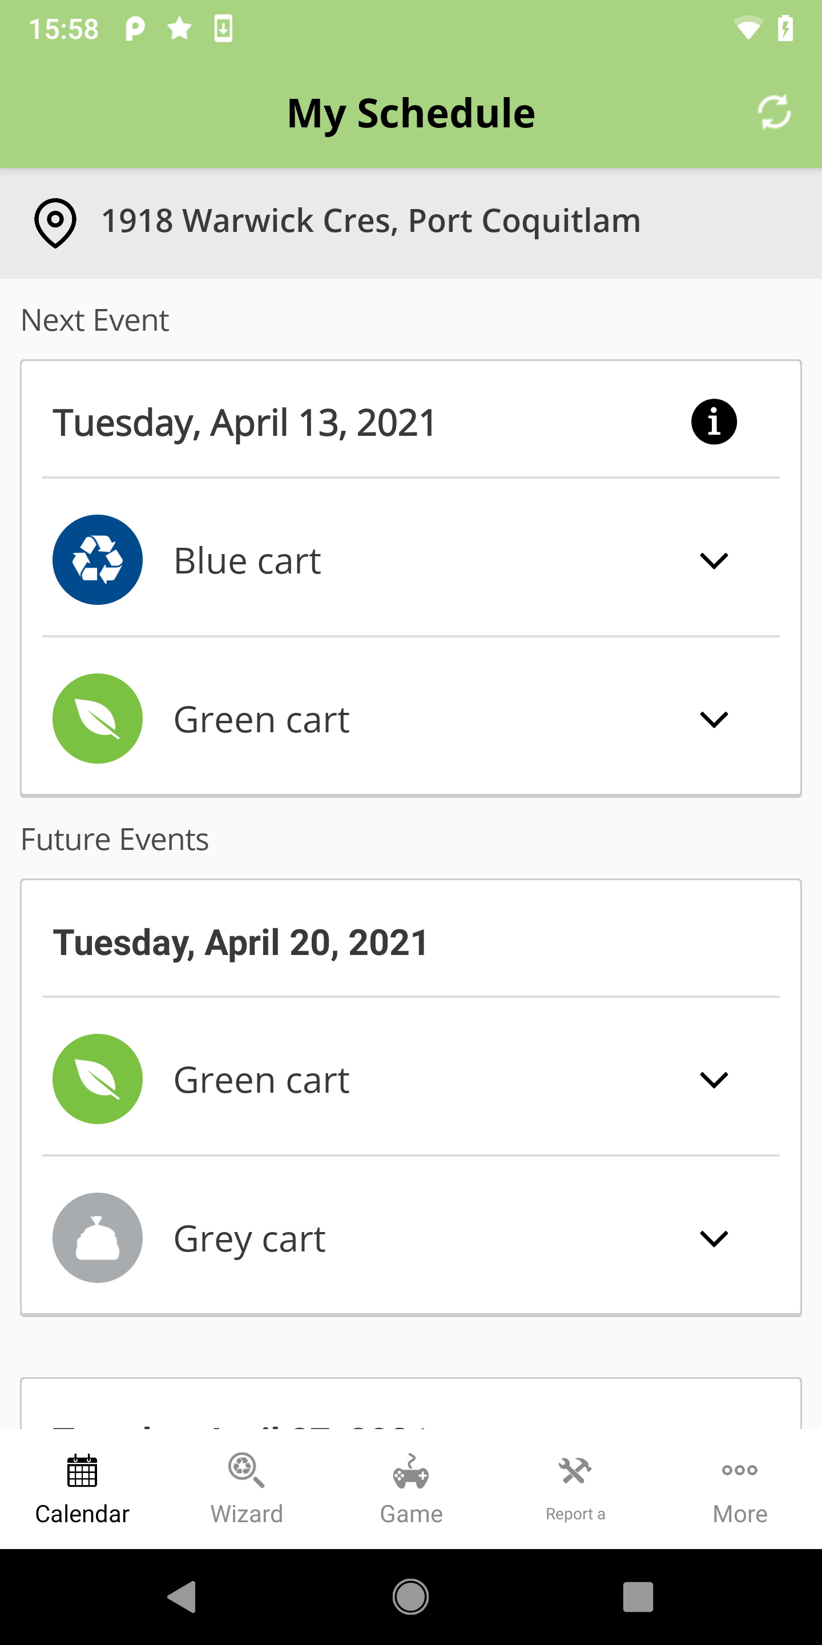Screen dimensions: 822x1645
Task: Expand the April 13 Green cart chevron
Action: pos(714,720)
